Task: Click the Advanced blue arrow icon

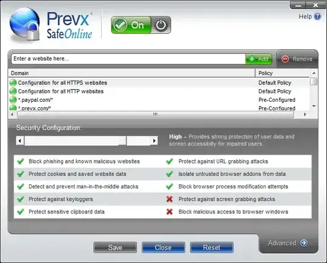Action: click(304, 243)
